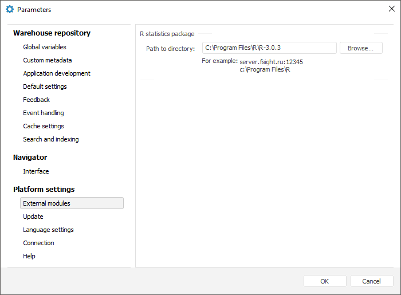
Task: Open the Update settings page
Action: [33, 217]
